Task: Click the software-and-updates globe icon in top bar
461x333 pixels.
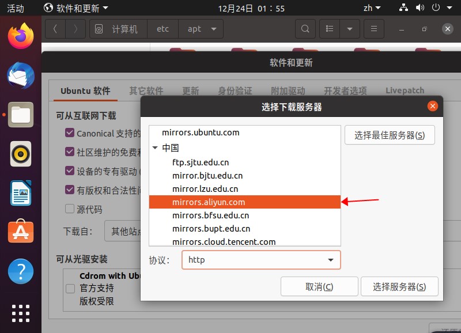Action: 48,8
